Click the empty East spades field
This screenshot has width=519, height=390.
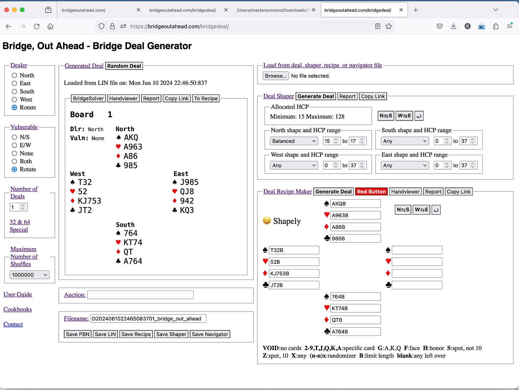tap(417, 250)
